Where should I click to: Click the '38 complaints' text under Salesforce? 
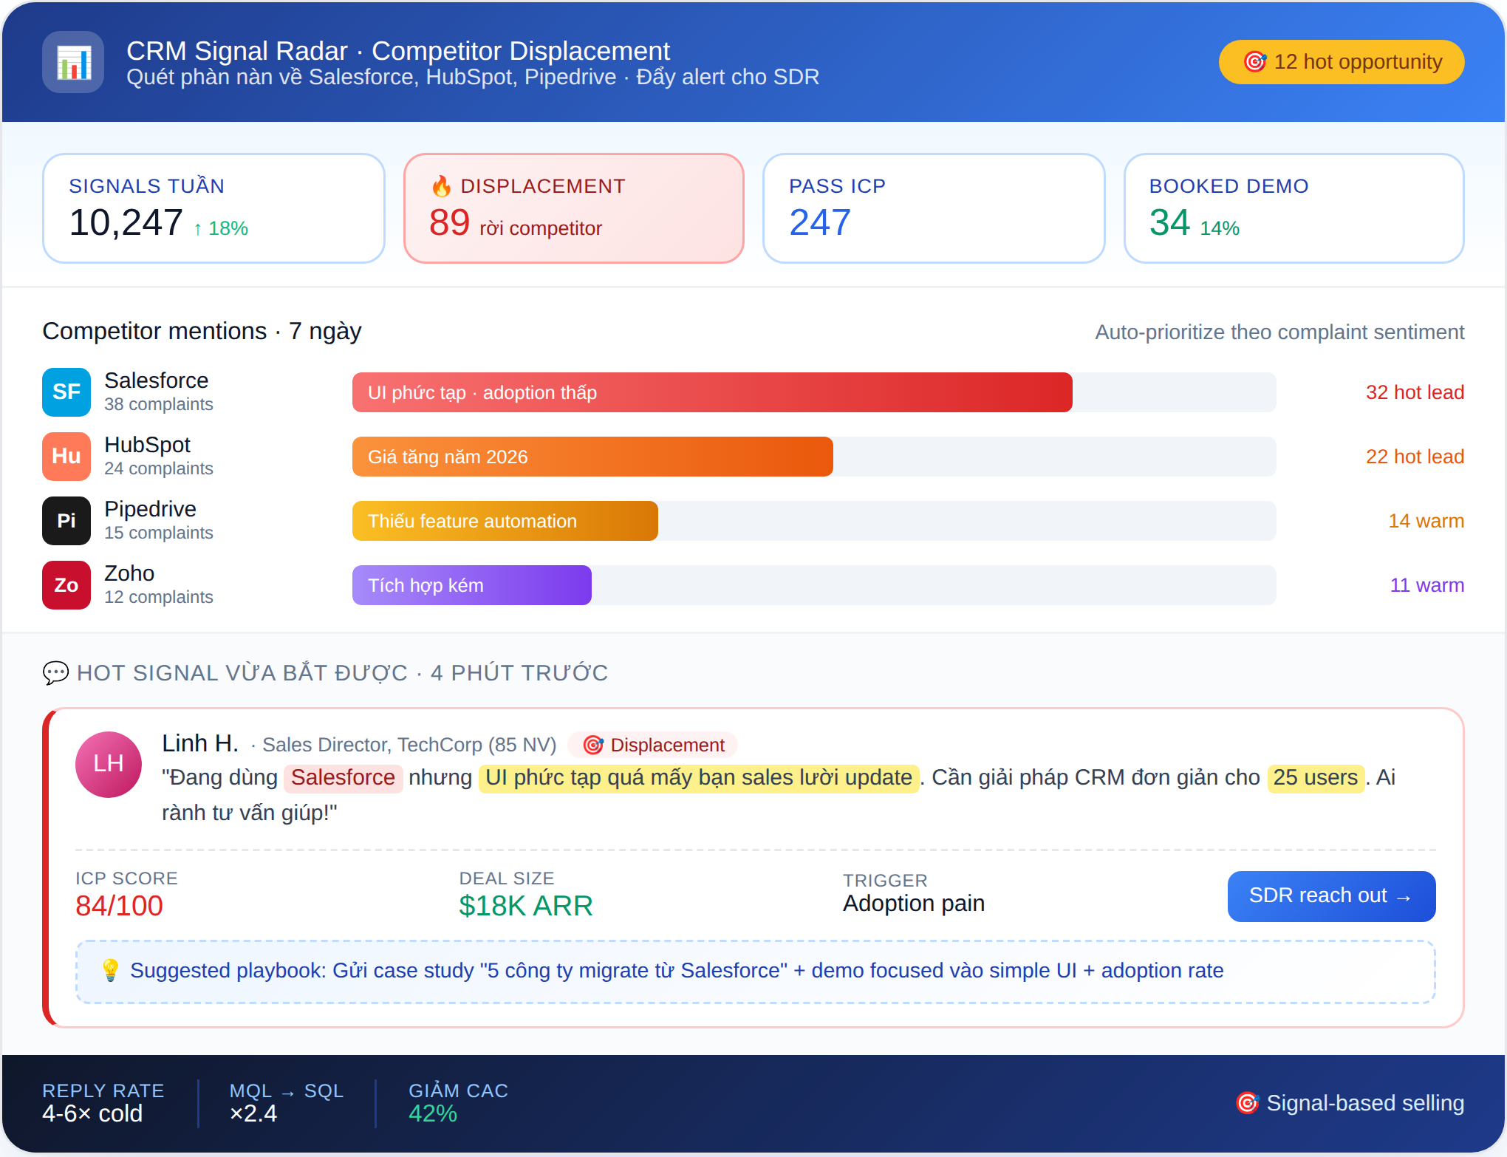click(x=159, y=404)
